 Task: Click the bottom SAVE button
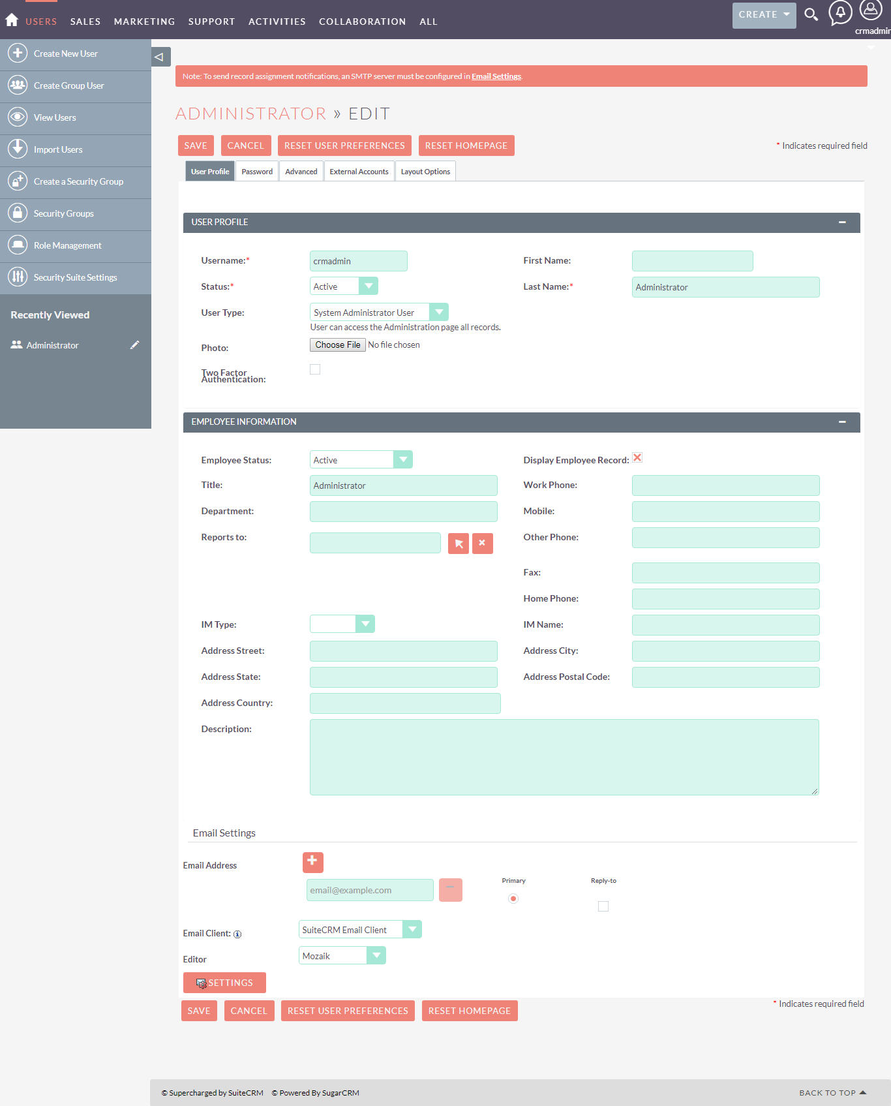click(199, 1011)
